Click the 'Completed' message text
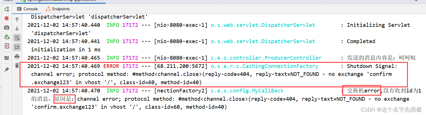Viewport: 426px width, 115px height. pyautogui.click(x=361, y=41)
